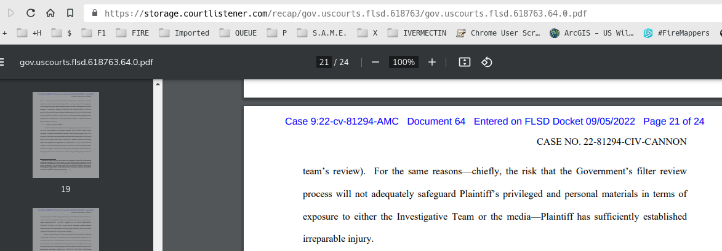The height and width of the screenshot is (251, 722).
Task: Open the +H bookmarks folder
Action: pos(29,33)
